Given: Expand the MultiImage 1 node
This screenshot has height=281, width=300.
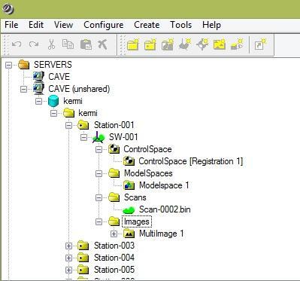Looking at the screenshot, I should [x=114, y=234].
